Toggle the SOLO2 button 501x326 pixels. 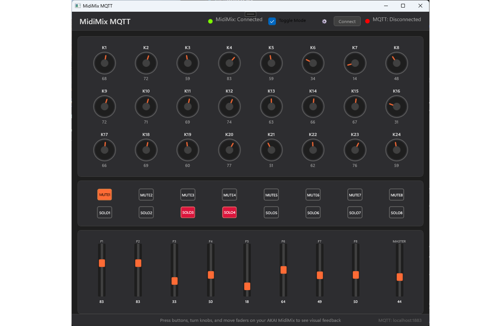(x=146, y=213)
